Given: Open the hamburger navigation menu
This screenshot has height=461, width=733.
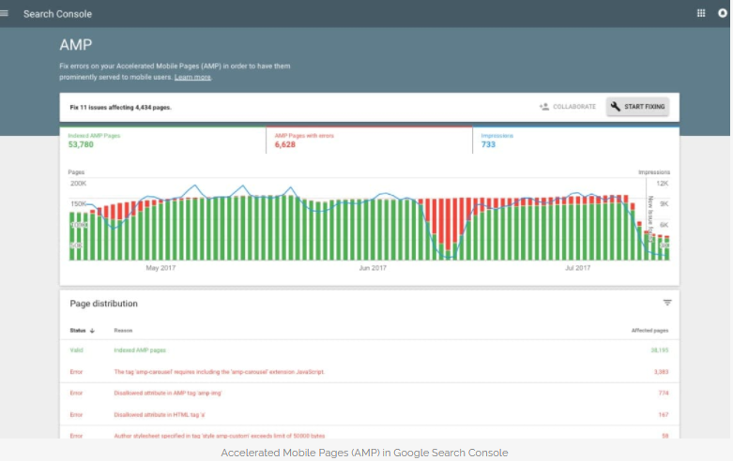Looking at the screenshot, I should coord(5,13).
